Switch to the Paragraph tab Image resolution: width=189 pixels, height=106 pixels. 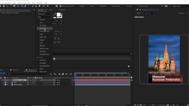pyautogui.click(x=62, y=10)
